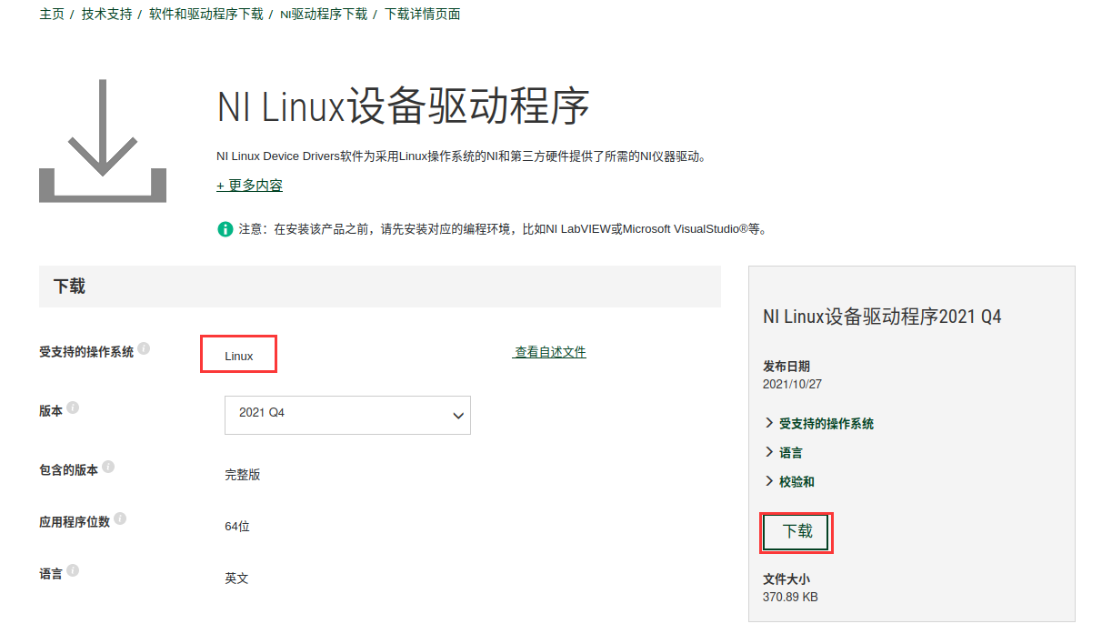Click the large download arrow icon
Image resolution: width=1102 pixels, height=634 pixels.
click(x=103, y=140)
